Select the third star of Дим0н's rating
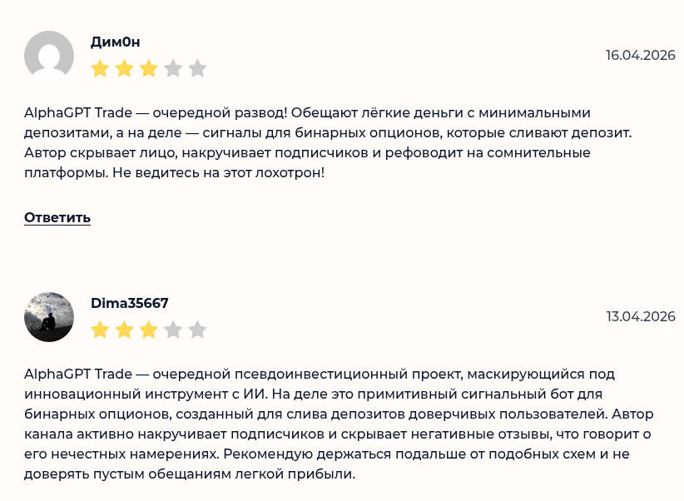 point(149,68)
